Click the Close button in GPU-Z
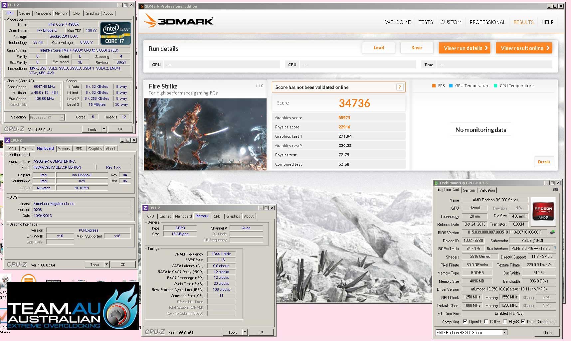This screenshot has width=571, height=341. [x=547, y=332]
